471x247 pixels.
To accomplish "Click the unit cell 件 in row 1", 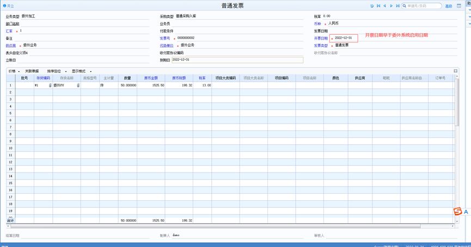I will pos(109,85).
